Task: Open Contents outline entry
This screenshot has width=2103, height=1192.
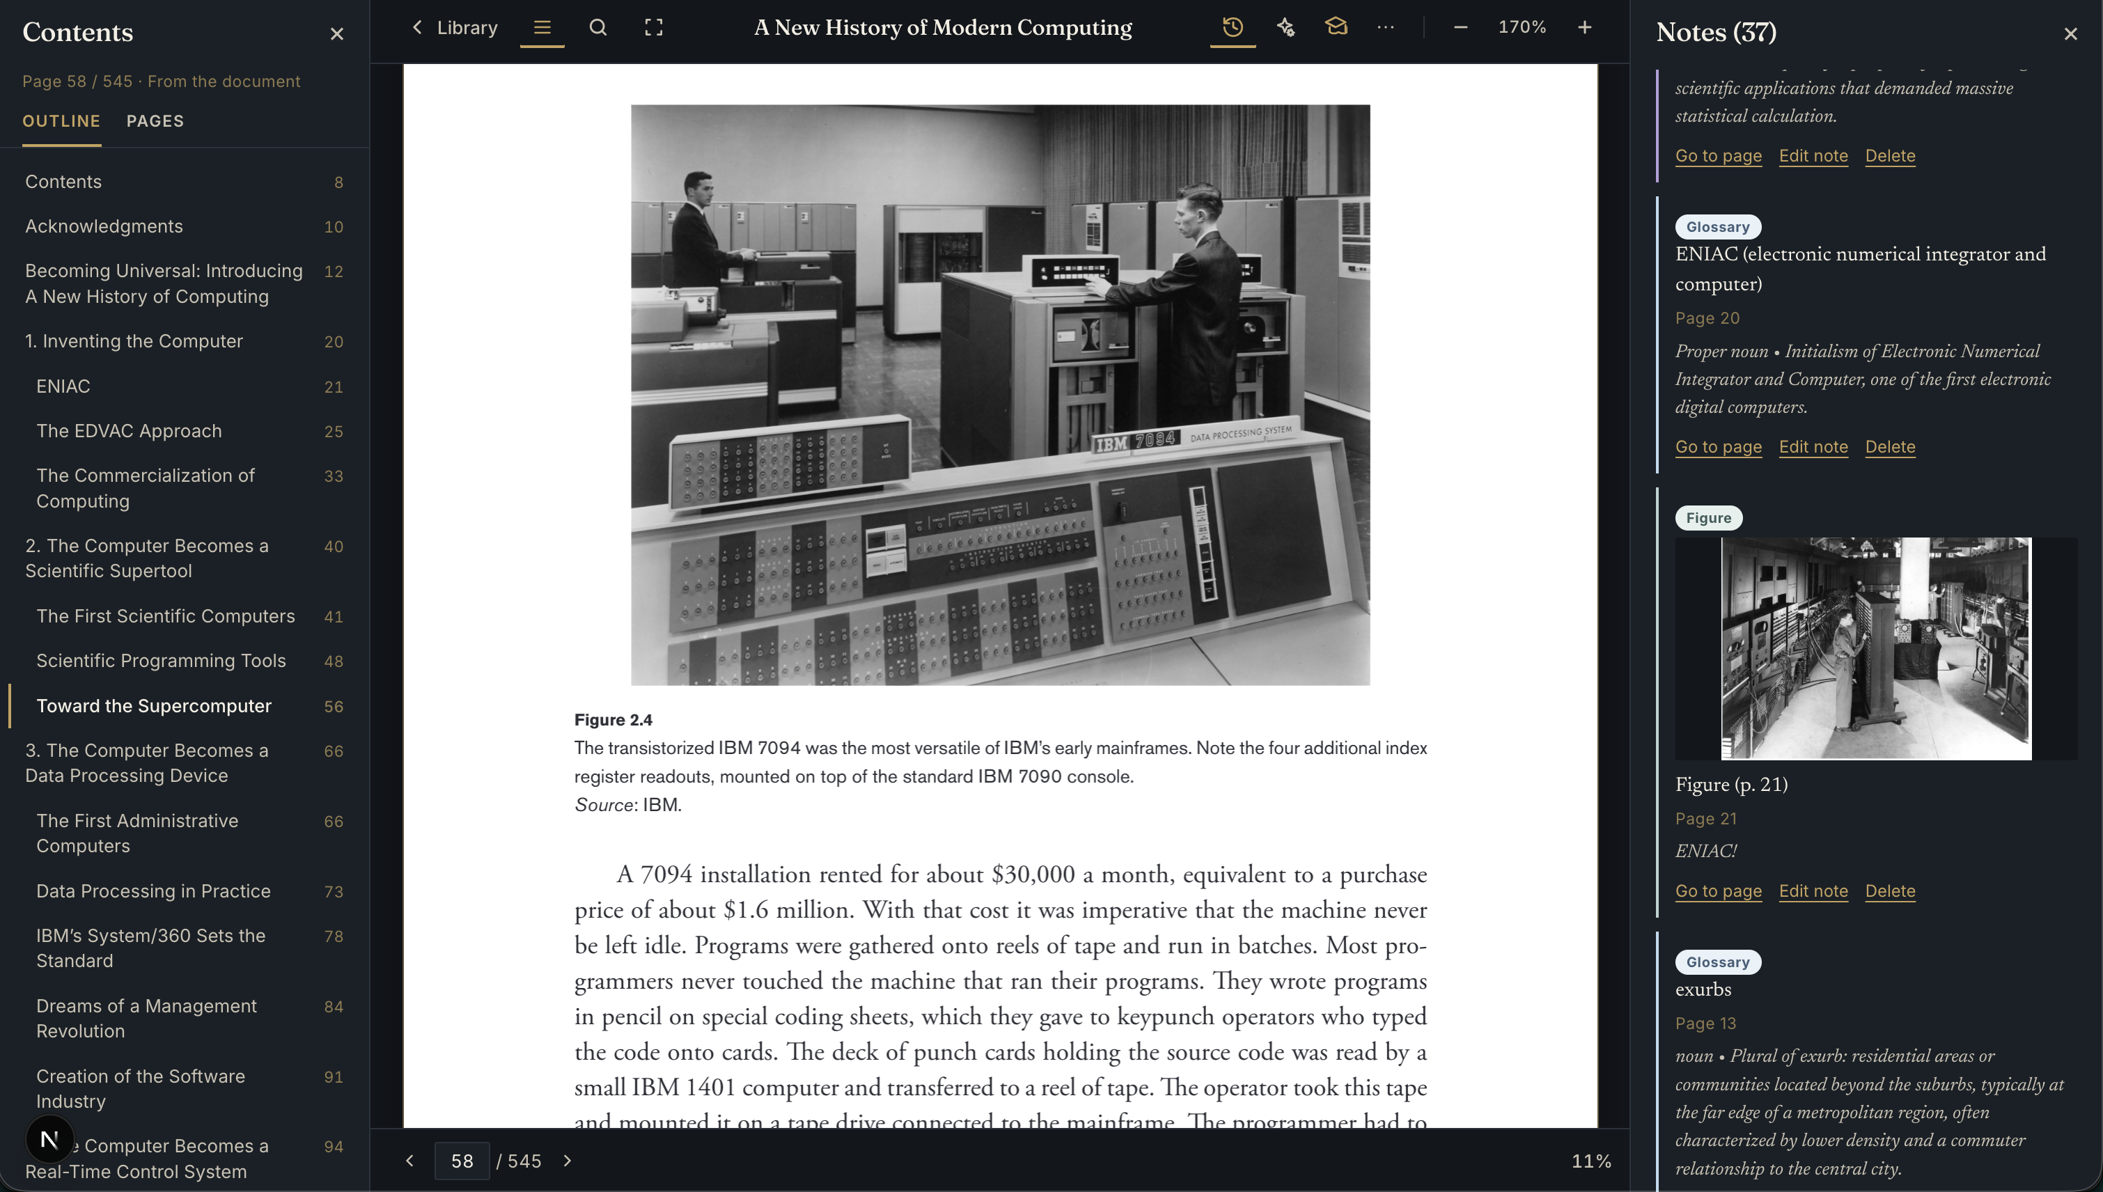Action: pyautogui.click(x=184, y=182)
